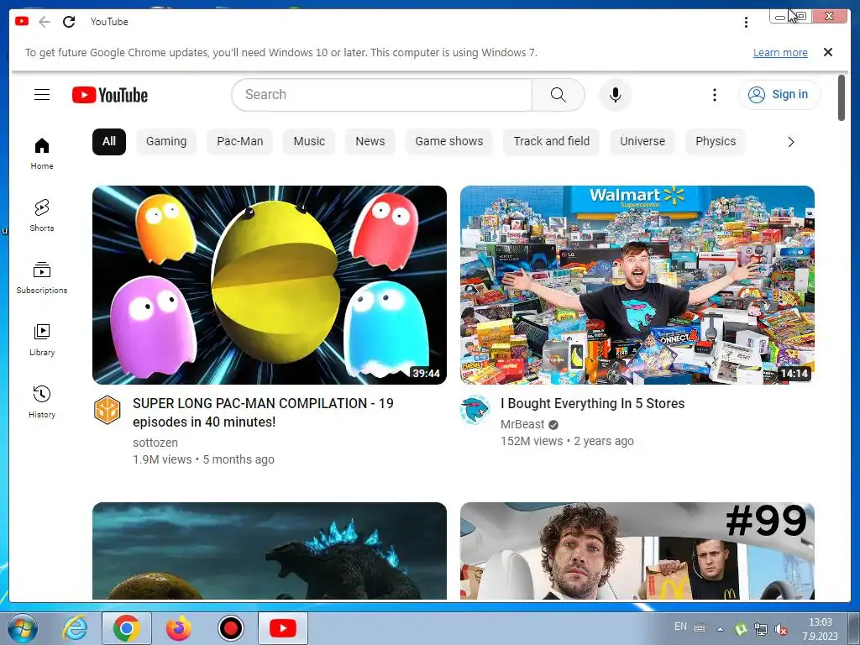Open Library in the sidebar

tap(42, 340)
